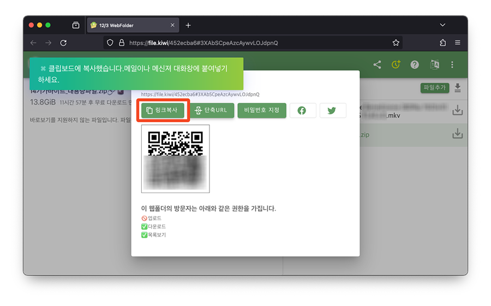Open a new tab with plus button
The image size is (491, 306).
point(188,26)
